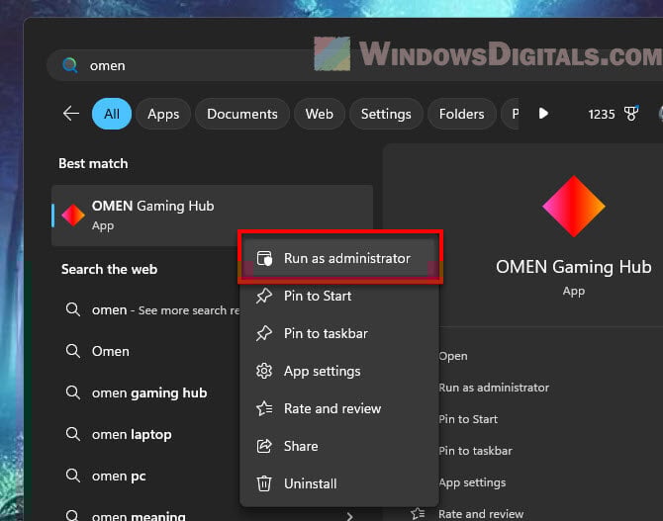This screenshot has height=521, width=663.
Task: Choose Pin to taskbar in context menu
Action: (x=340, y=333)
